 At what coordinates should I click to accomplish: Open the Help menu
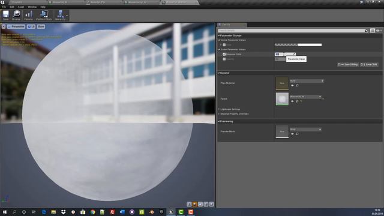[x=43, y=7]
